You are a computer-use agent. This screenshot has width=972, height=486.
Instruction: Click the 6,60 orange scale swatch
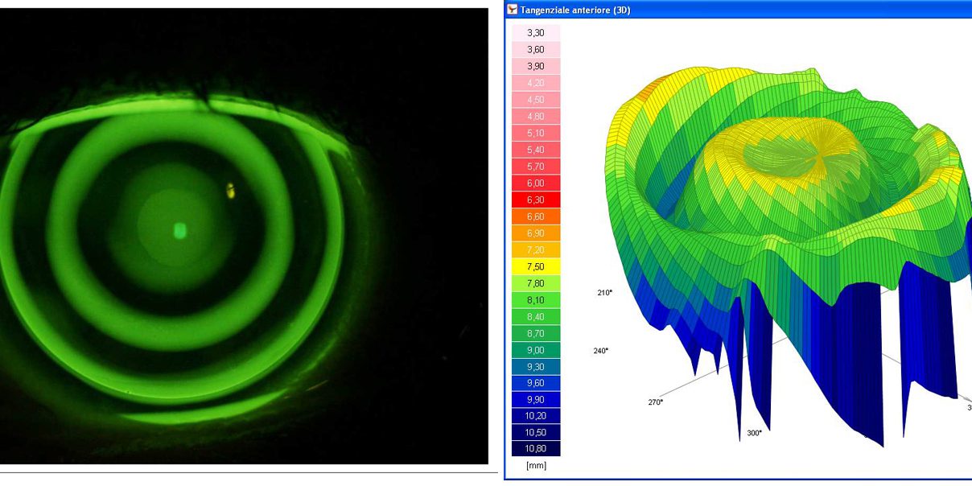click(x=535, y=216)
